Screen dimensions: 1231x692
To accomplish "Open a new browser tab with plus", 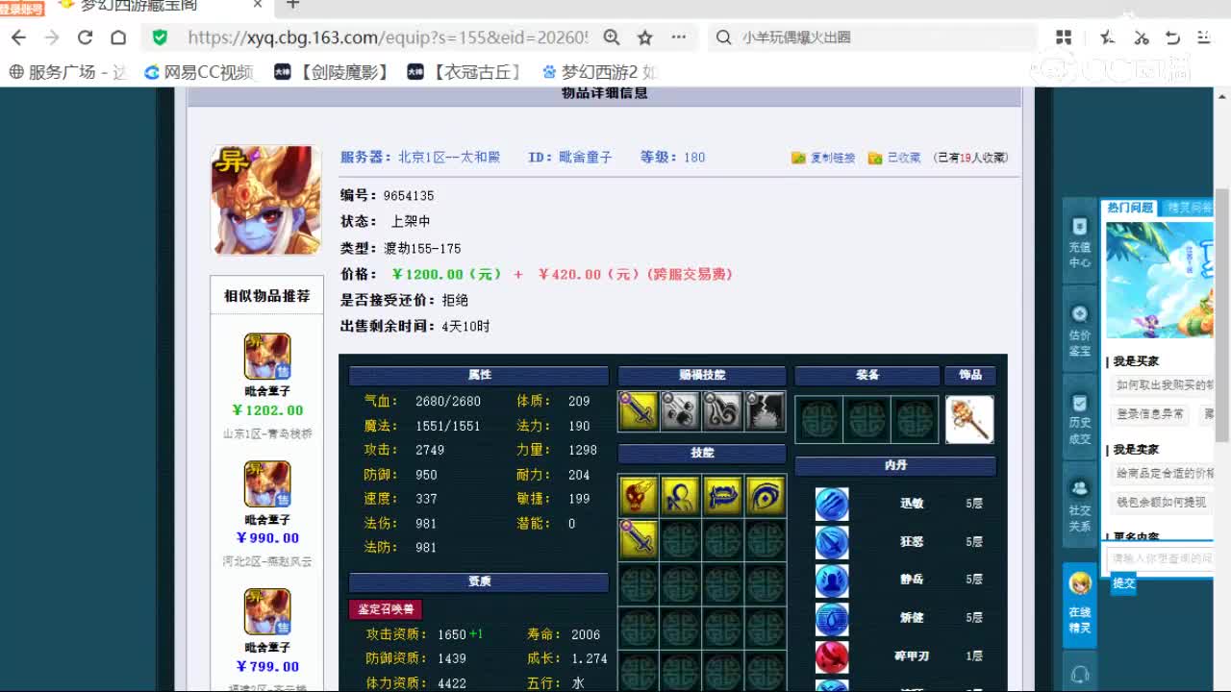I will [x=293, y=5].
